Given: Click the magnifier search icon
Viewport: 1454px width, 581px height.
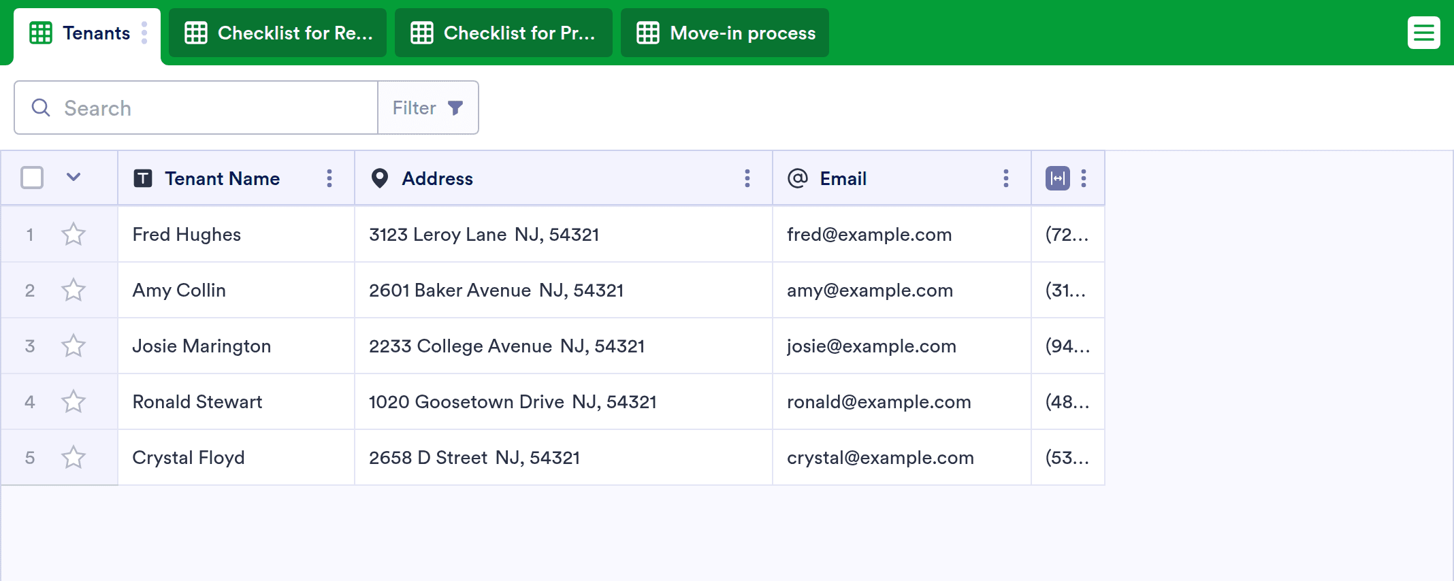Looking at the screenshot, I should 41,107.
